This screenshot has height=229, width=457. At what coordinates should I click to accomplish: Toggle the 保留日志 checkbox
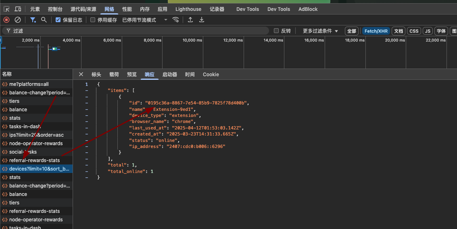(58, 20)
